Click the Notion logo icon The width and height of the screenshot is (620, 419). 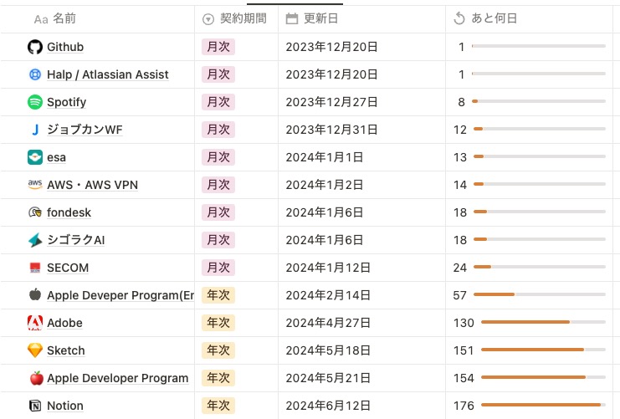tap(35, 406)
